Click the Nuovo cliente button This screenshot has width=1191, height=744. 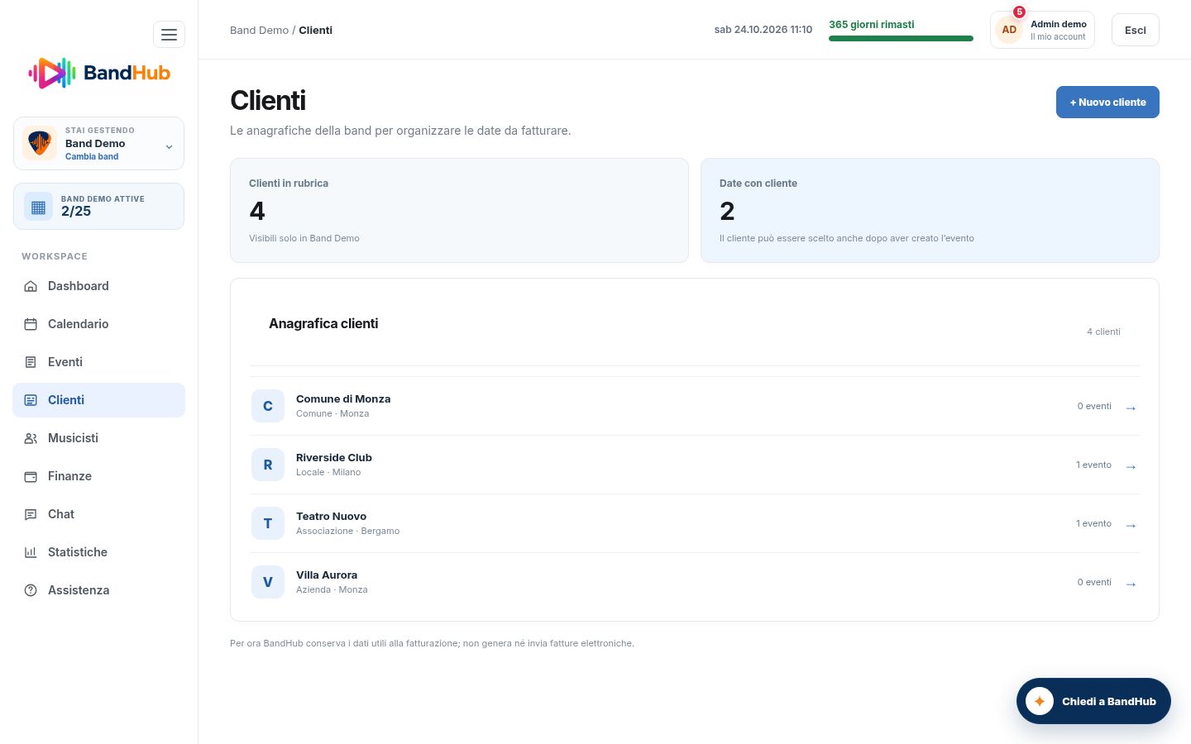point(1107,103)
